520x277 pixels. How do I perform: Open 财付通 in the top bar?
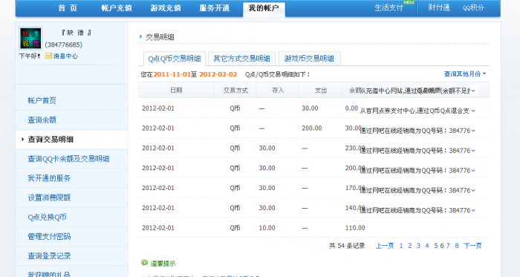tap(439, 7)
